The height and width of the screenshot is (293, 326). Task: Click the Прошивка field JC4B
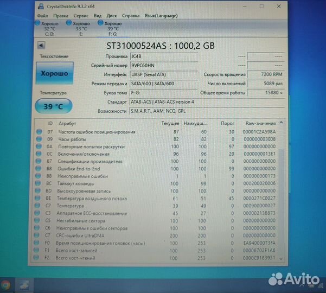[x=164, y=56]
